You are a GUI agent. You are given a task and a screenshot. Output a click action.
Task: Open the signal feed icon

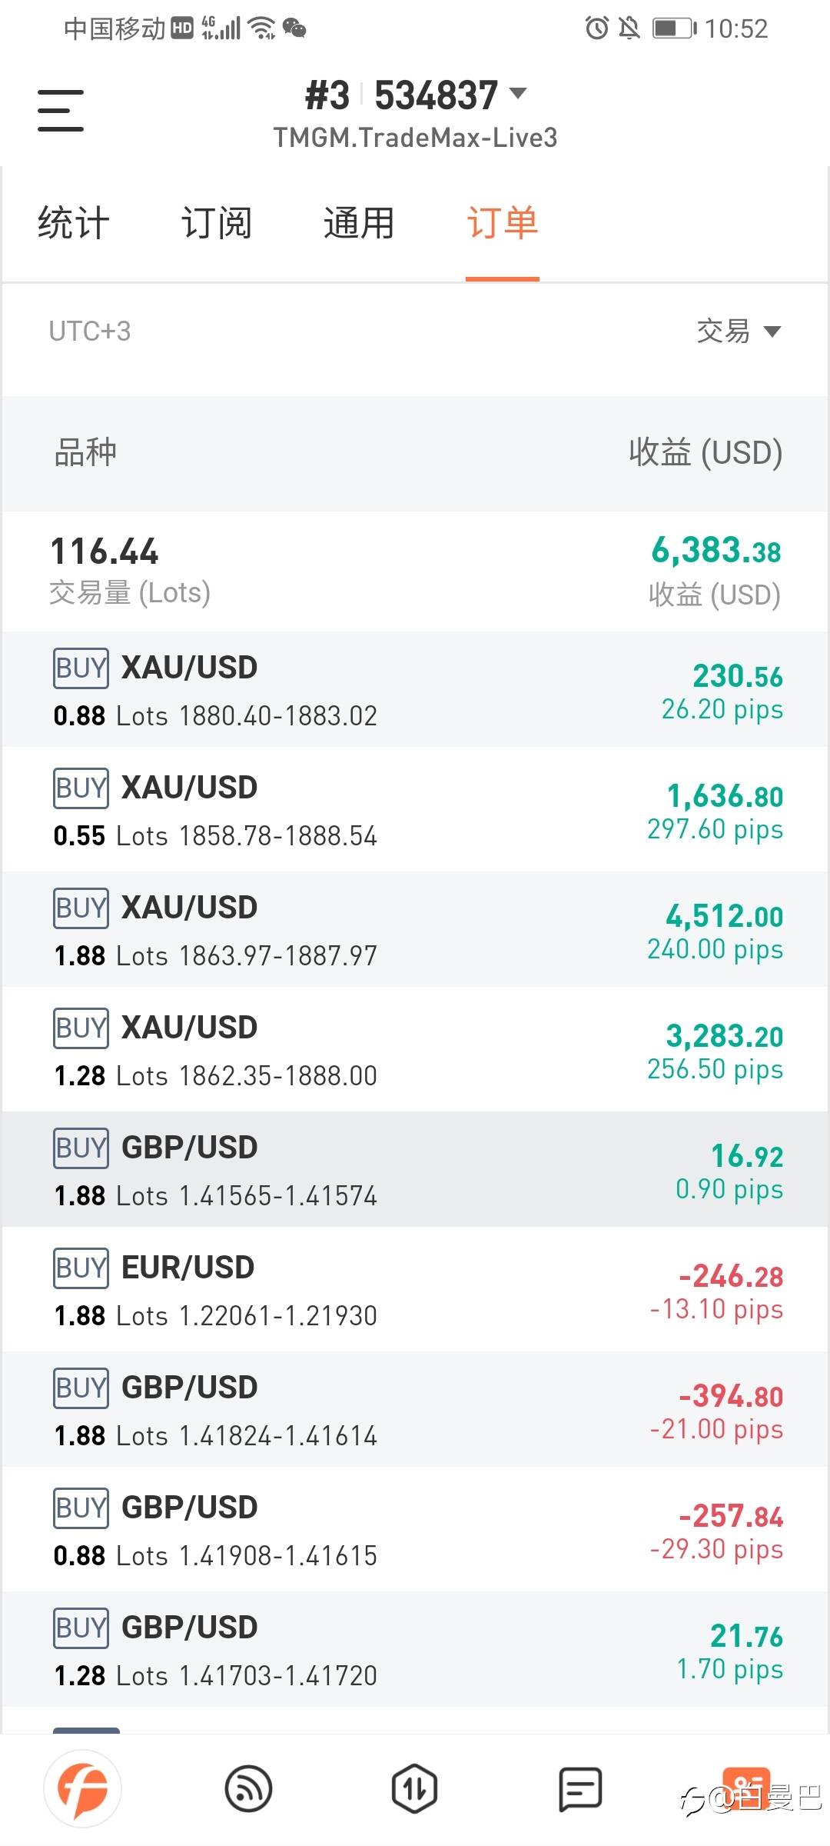[x=248, y=1789]
